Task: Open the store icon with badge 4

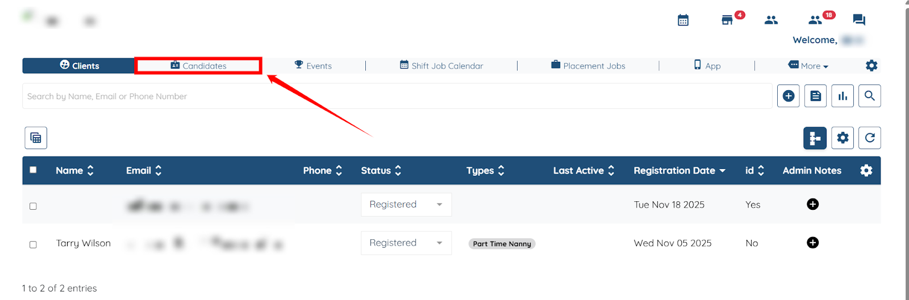Action: tap(727, 20)
